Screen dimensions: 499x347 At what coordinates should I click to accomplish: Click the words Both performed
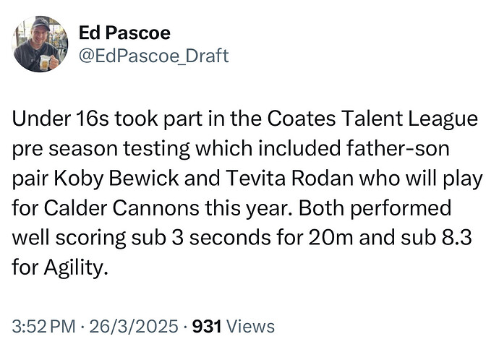375,209
